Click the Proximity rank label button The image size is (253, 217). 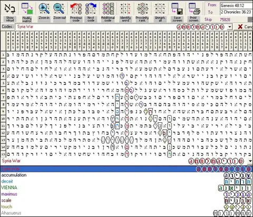coord(142,19)
